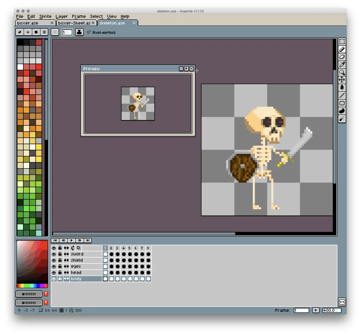Screen dimensions: 361x335
Task: Select the Blur tool
Action: tap(342, 119)
